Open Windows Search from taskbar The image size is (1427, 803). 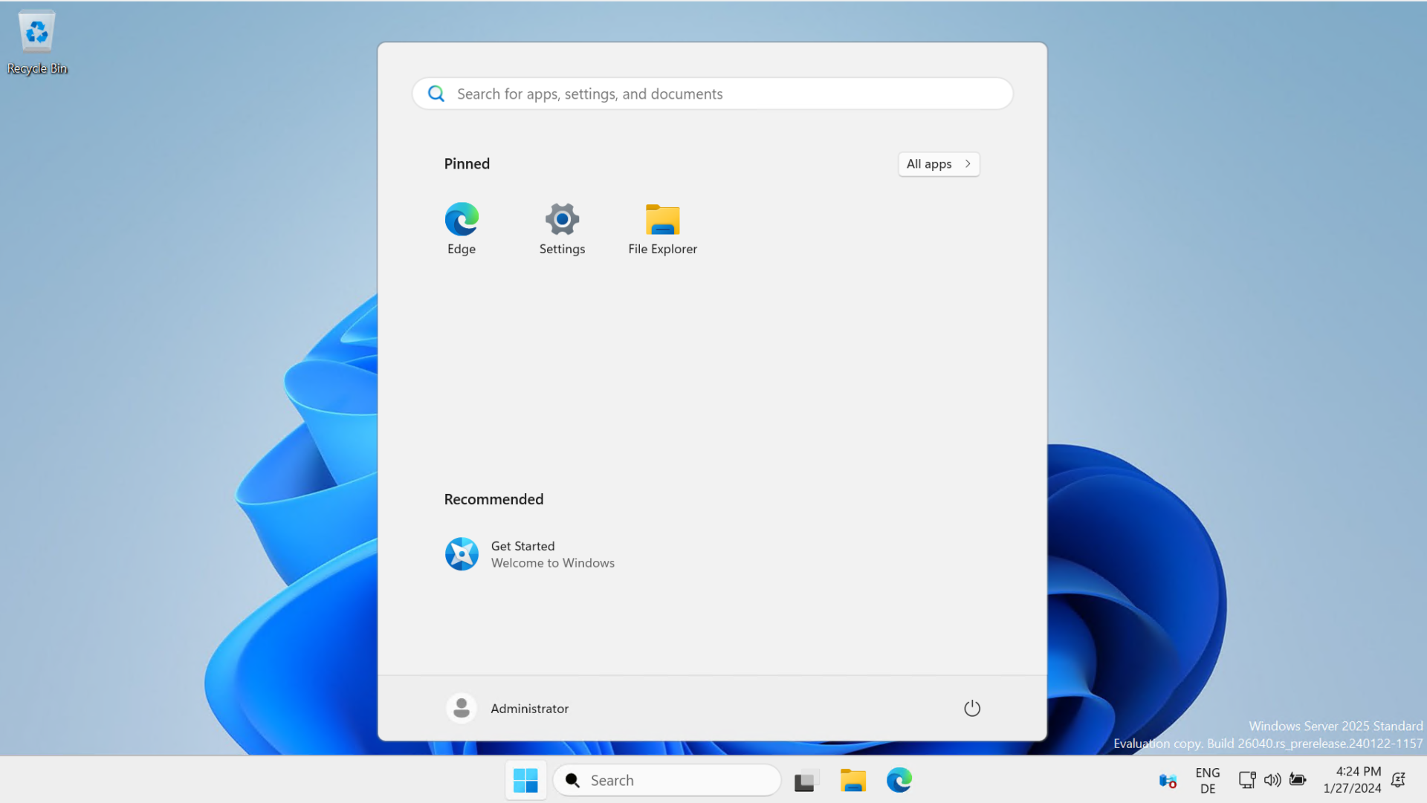tap(667, 779)
